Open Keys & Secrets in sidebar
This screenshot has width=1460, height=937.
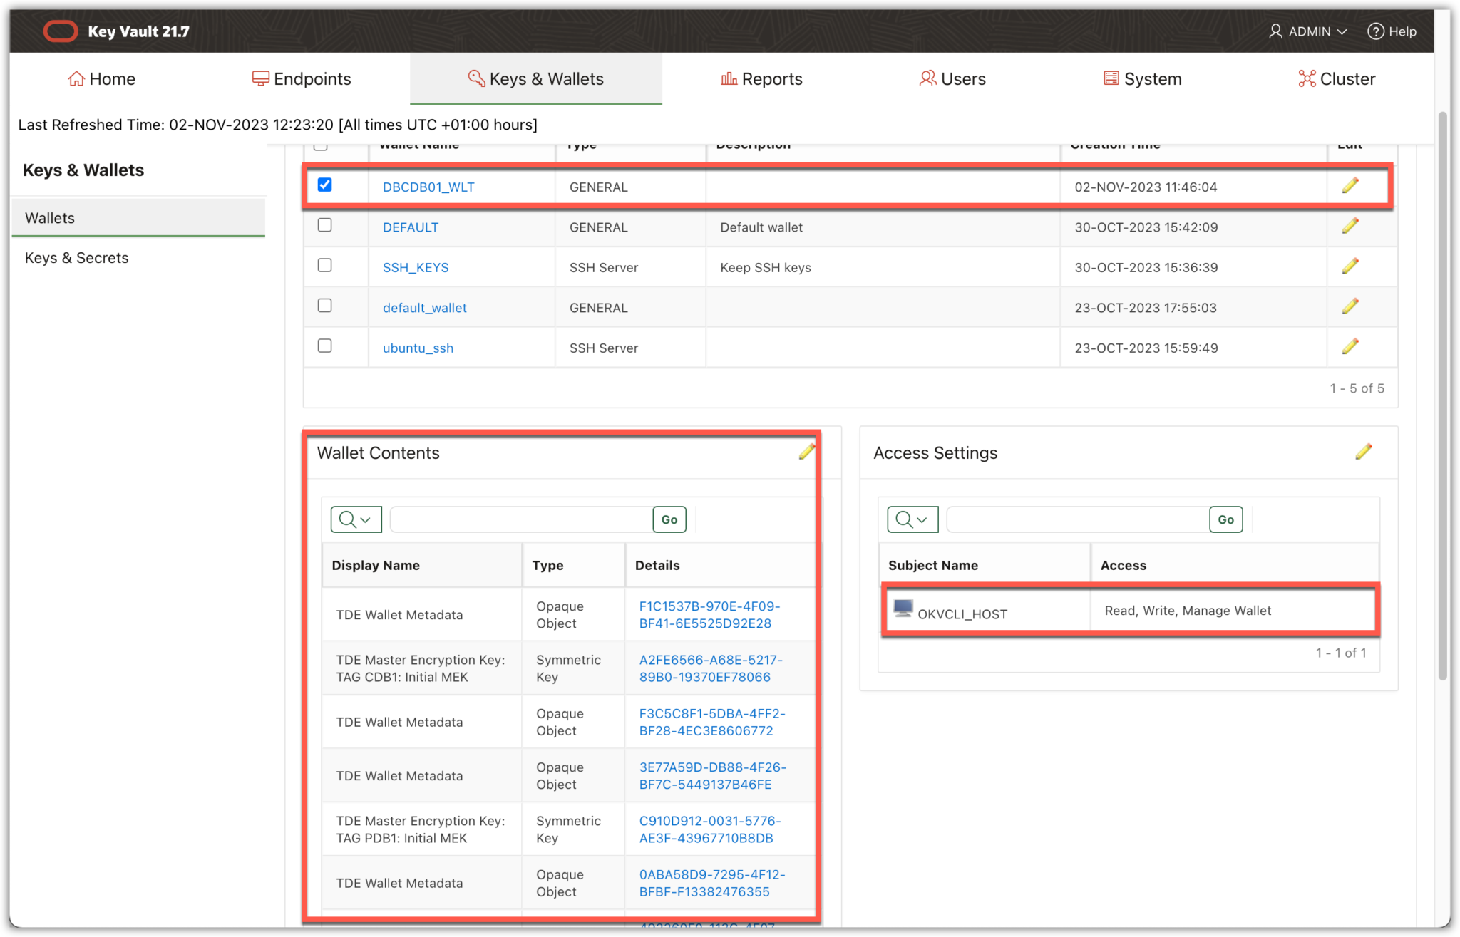pos(77,258)
